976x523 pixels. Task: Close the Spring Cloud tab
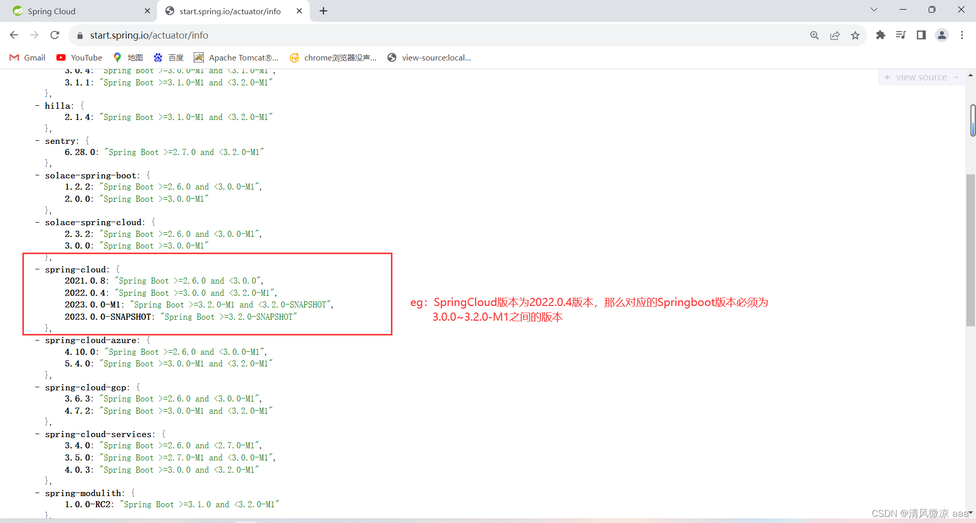[x=147, y=11]
